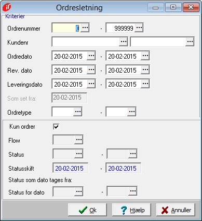Cancel with the Annuller button
The image size is (202, 221).
pos(176,210)
